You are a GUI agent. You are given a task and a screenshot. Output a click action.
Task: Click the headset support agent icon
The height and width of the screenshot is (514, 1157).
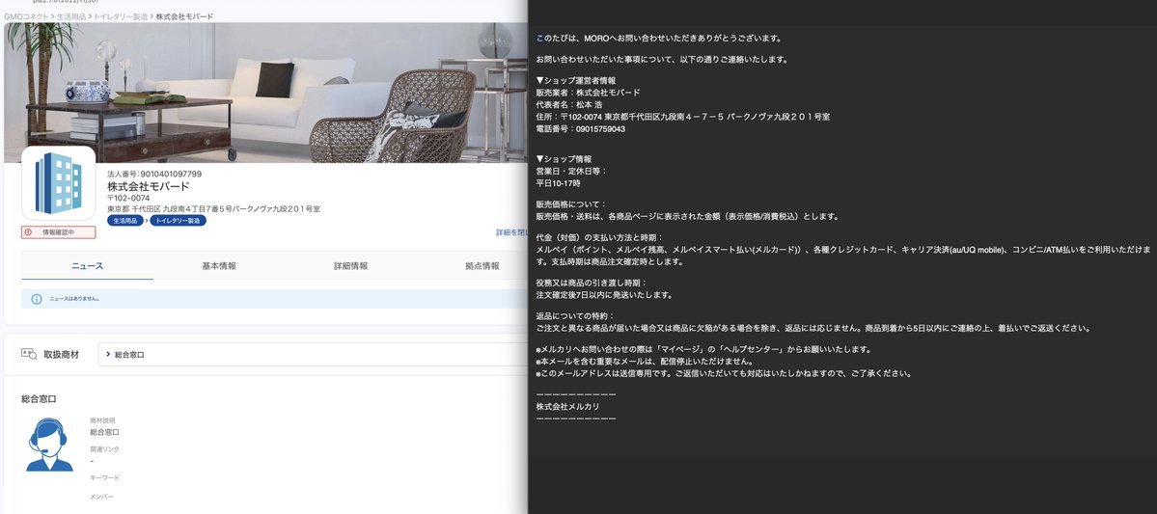coord(48,445)
